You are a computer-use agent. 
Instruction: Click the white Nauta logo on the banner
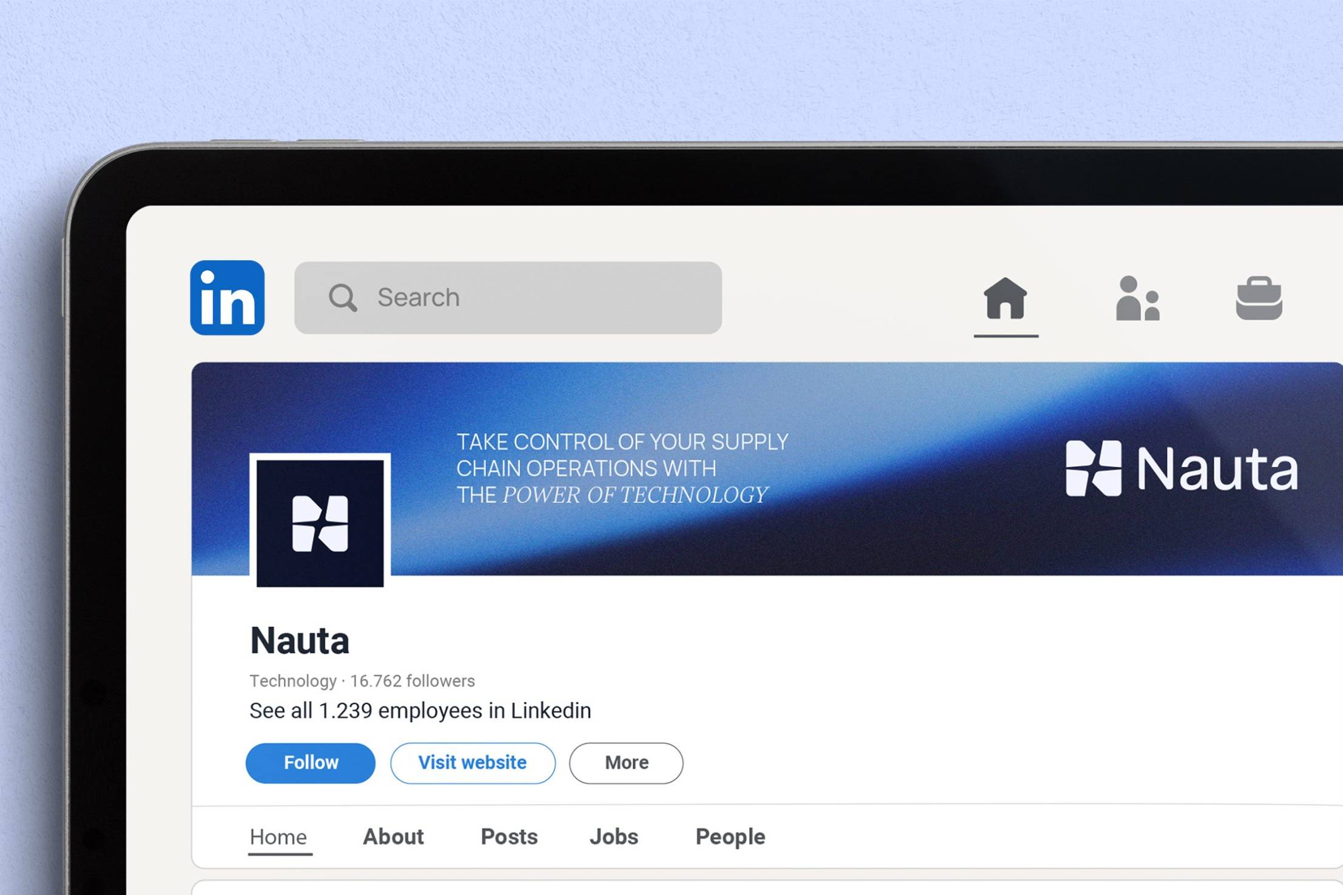1182,468
